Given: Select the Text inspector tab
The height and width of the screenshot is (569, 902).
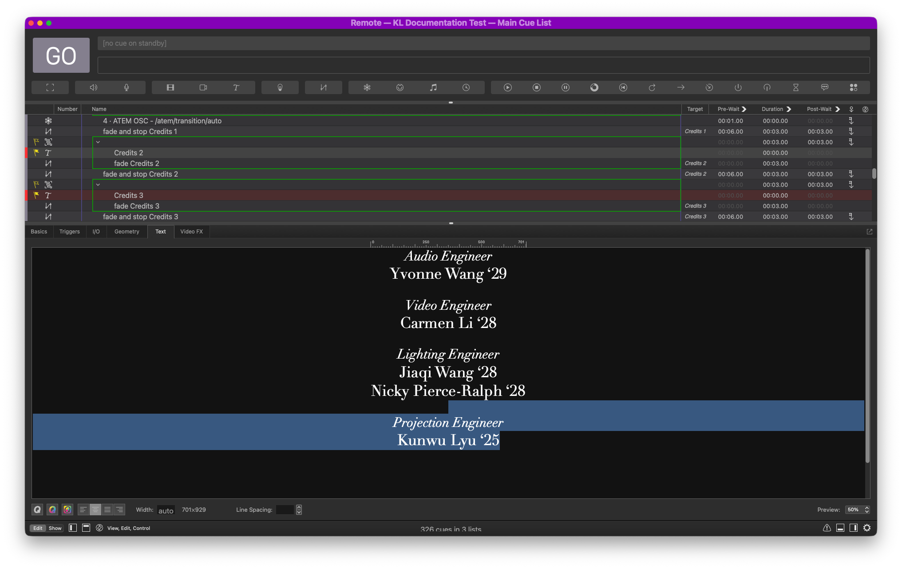Looking at the screenshot, I should point(161,232).
